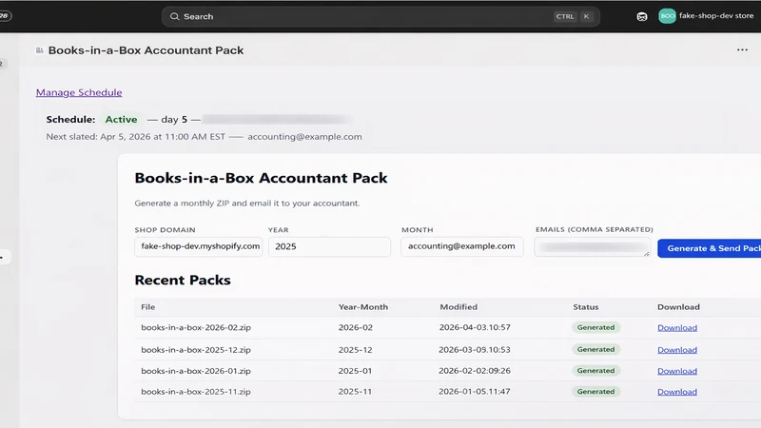Open the three-dot more actions menu
Screen dimensions: 761x428
742,50
